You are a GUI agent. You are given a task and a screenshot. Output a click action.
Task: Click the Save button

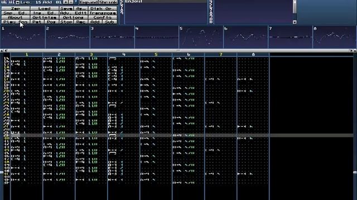tap(66, 9)
